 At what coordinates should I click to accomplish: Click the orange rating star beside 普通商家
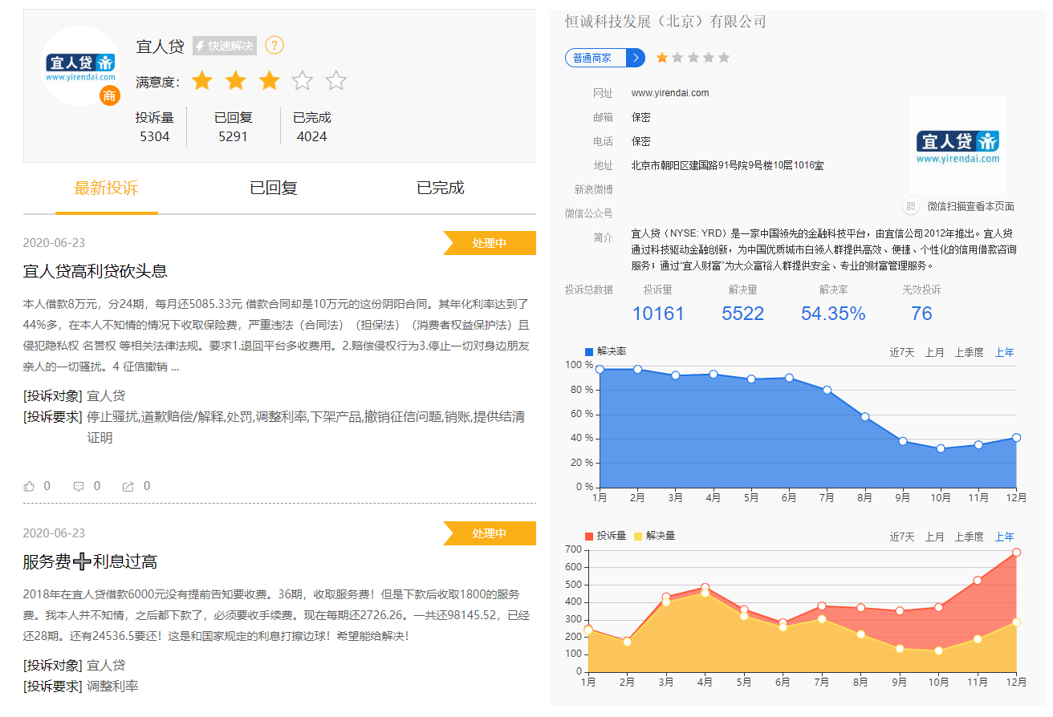pos(662,58)
